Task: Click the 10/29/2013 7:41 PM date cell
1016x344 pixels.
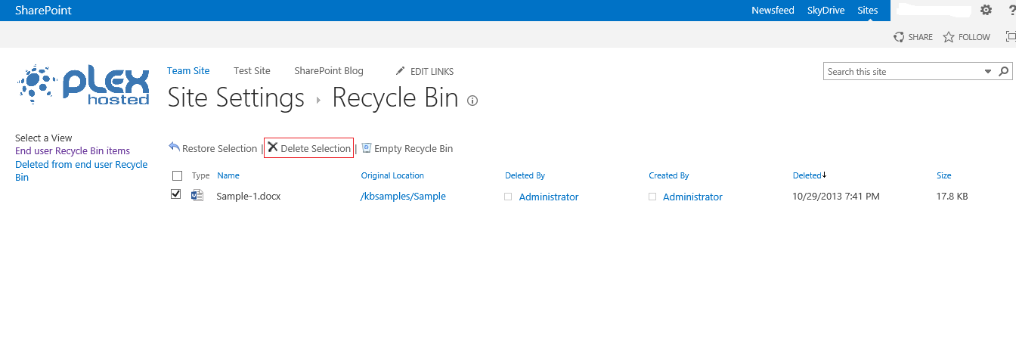Action: click(836, 197)
